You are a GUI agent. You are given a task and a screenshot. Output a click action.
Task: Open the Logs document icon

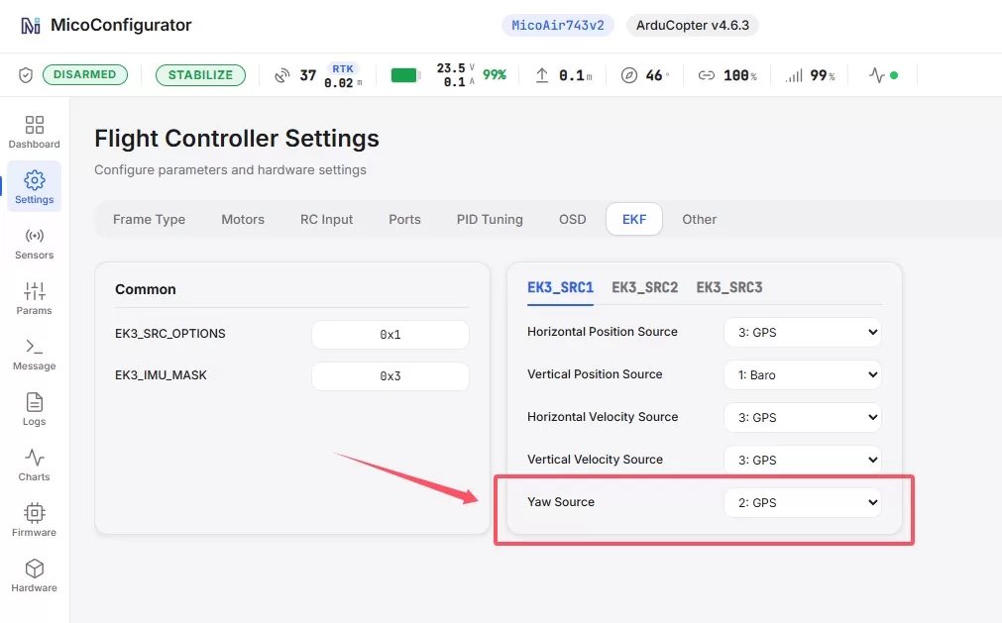click(x=34, y=402)
